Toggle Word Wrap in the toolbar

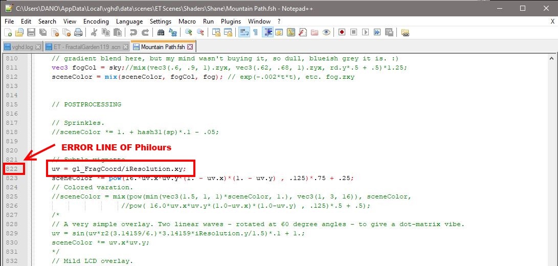(242, 32)
